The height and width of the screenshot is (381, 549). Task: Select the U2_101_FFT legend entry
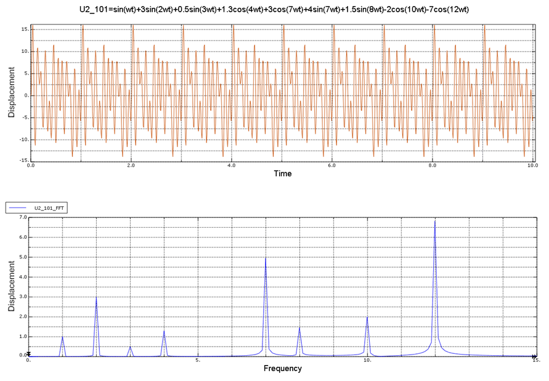coord(36,208)
